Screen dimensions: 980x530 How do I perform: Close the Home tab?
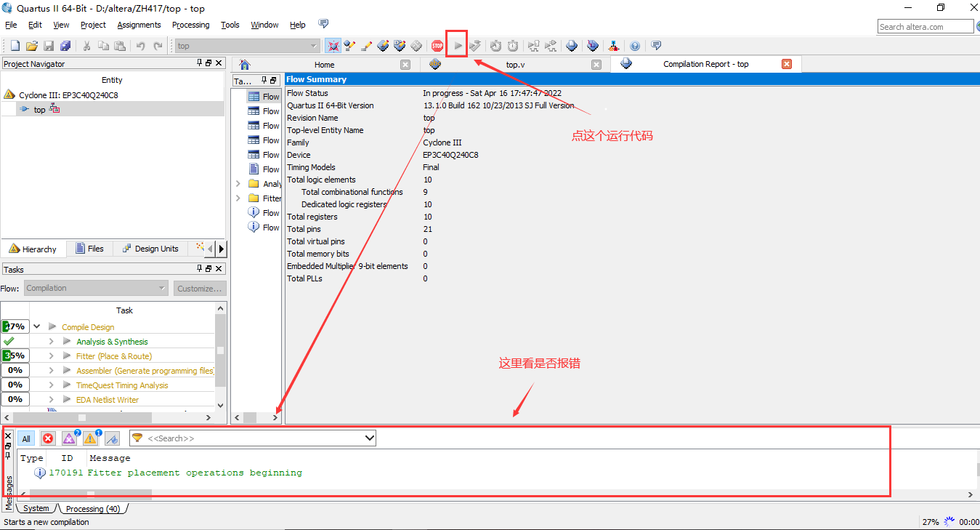406,65
